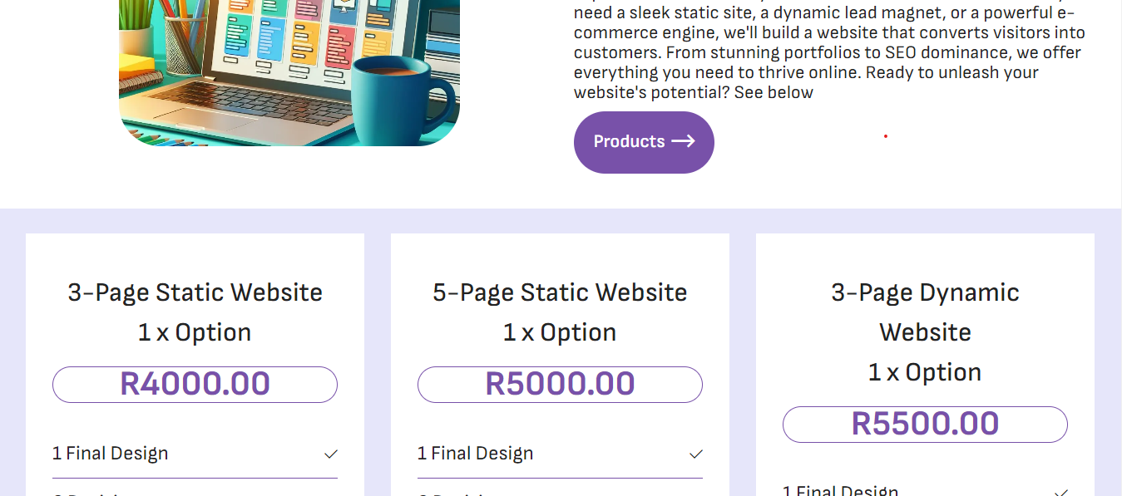This screenshot has width=1122, height=496.
Task: Click the 3-Page Static Website heading
Action: coord(195,292)
